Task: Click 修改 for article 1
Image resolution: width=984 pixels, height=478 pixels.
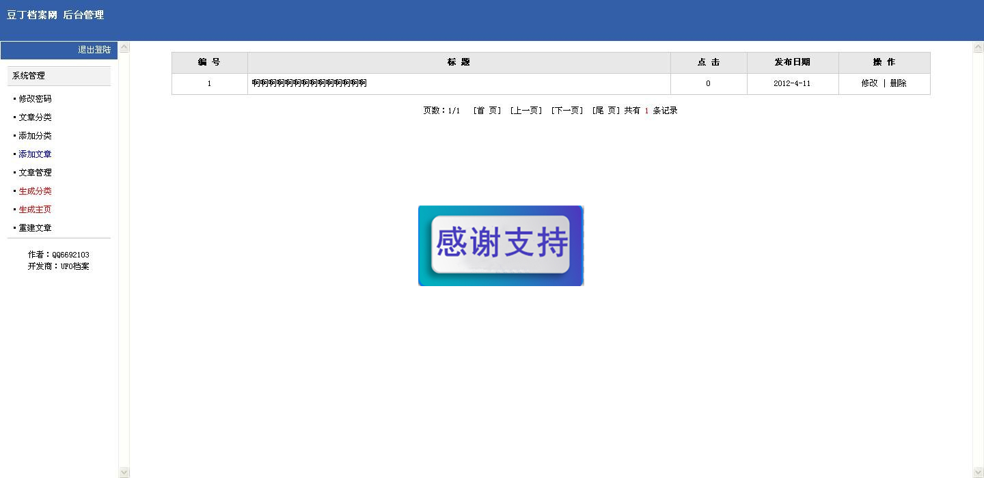Action: pyautogui.click(x=869, y=83)
